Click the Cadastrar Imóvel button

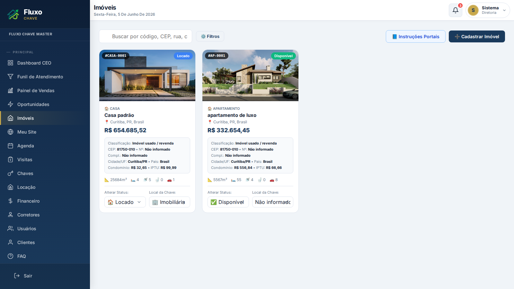[477, 37]
